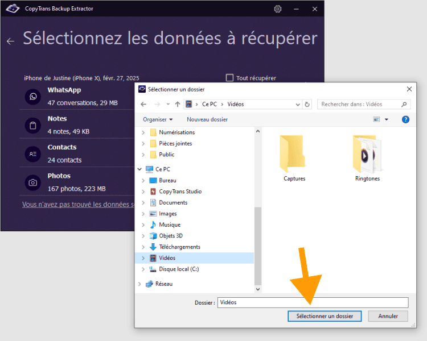Expand the Musique tree node
This screenshot has width=427, height=341.
pyautogui.click(x=143, y=225)
